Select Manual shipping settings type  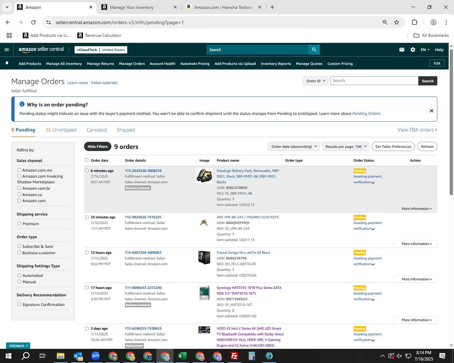pos(19,281)
